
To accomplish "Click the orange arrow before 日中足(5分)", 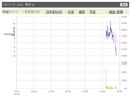I will tap(44, 12).
